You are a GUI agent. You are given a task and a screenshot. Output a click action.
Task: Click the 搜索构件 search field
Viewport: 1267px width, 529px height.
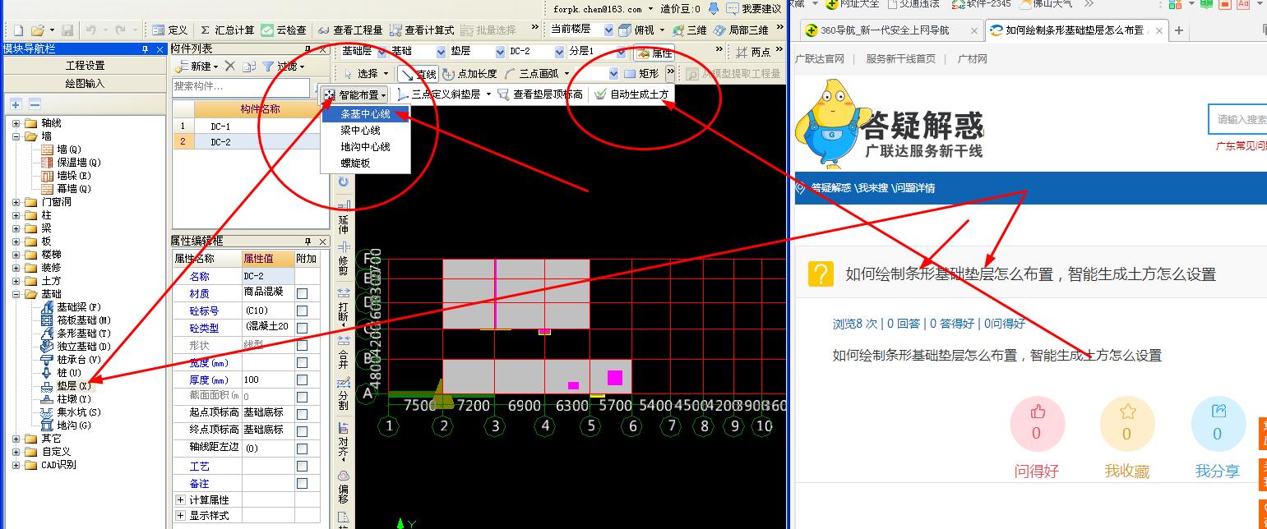(x=241, y=86)
